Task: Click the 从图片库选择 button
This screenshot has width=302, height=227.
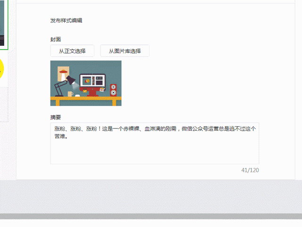Action: 125,51
